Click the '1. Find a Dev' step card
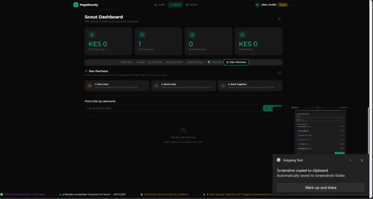The width and height of the screenshot is (373, 199). [x=117, y=86]
